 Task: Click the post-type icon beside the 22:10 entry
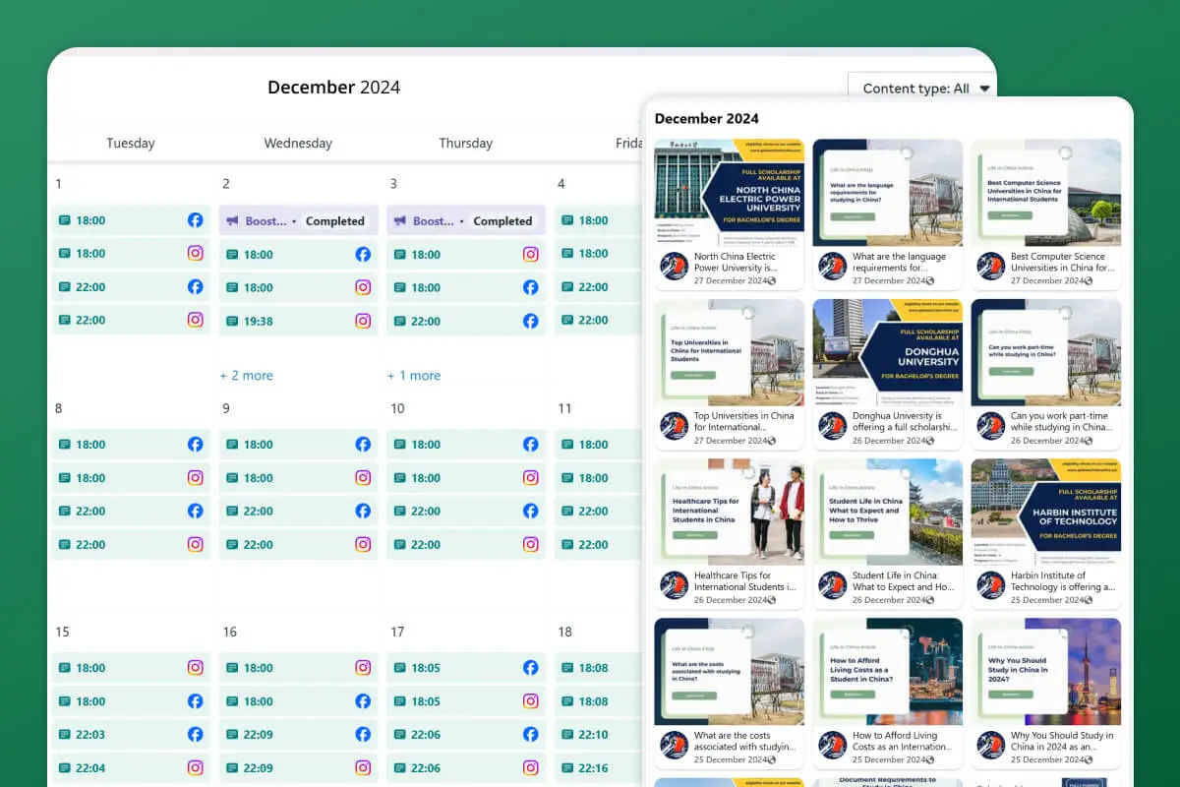(567, 734)
